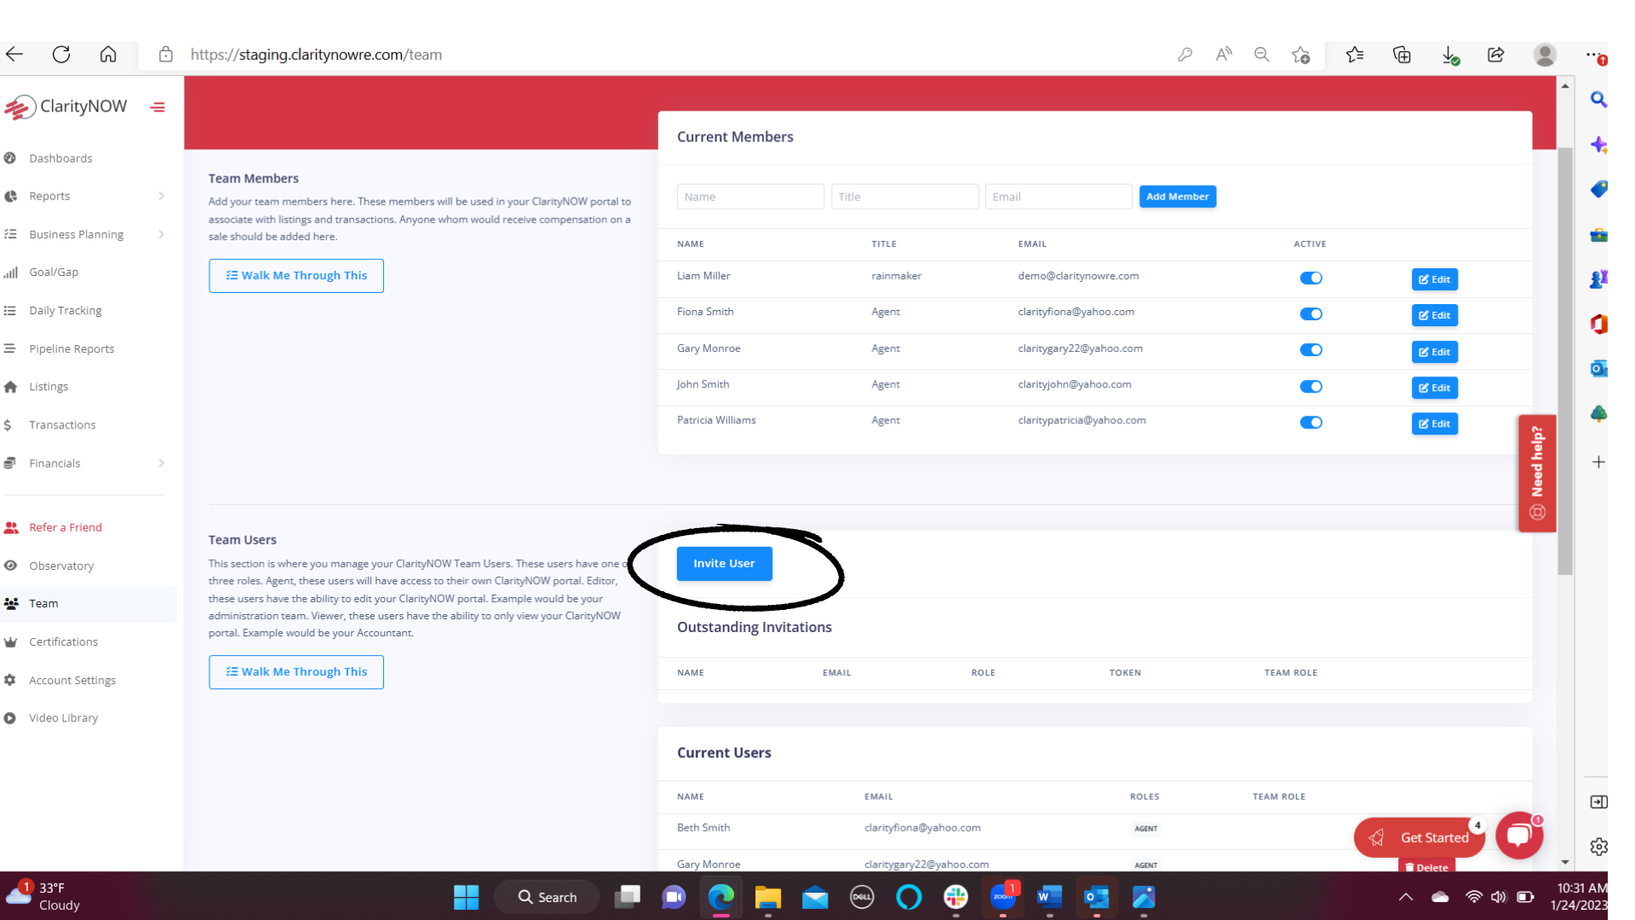Click the Refer a Friend sidebar icon
The image size is (1635, 920).
(14, 526)
